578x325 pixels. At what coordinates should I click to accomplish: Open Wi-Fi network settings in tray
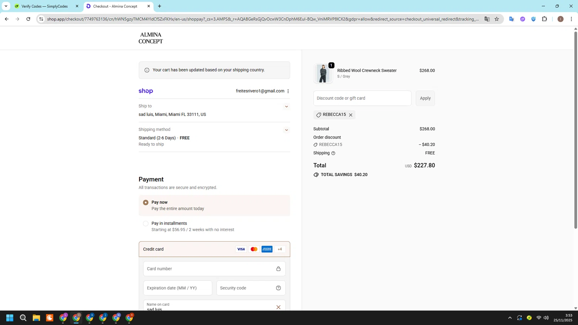539,318
